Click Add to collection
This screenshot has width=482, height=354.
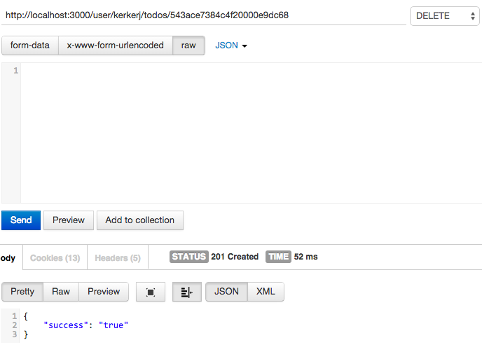coord(139,220)
